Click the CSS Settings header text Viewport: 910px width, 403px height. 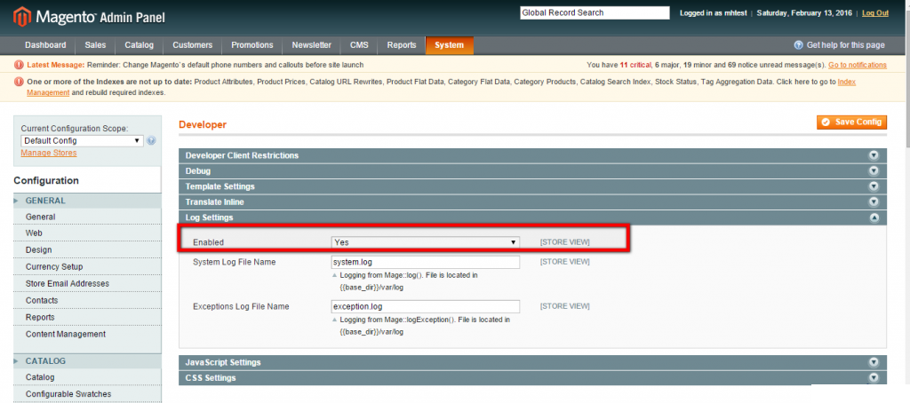pyautogui.click(x=211, y=378)
